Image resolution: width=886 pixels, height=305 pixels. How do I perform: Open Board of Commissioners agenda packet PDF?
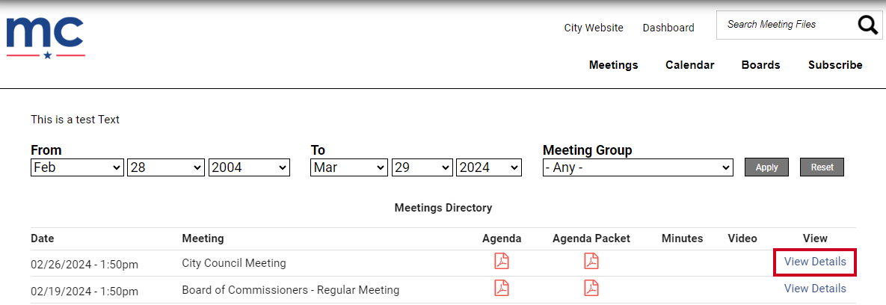591,288
